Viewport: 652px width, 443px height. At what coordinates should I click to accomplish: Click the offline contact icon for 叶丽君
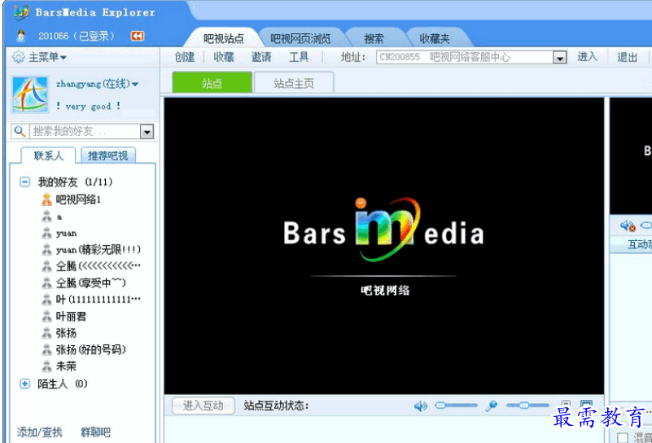coord(46,317)
